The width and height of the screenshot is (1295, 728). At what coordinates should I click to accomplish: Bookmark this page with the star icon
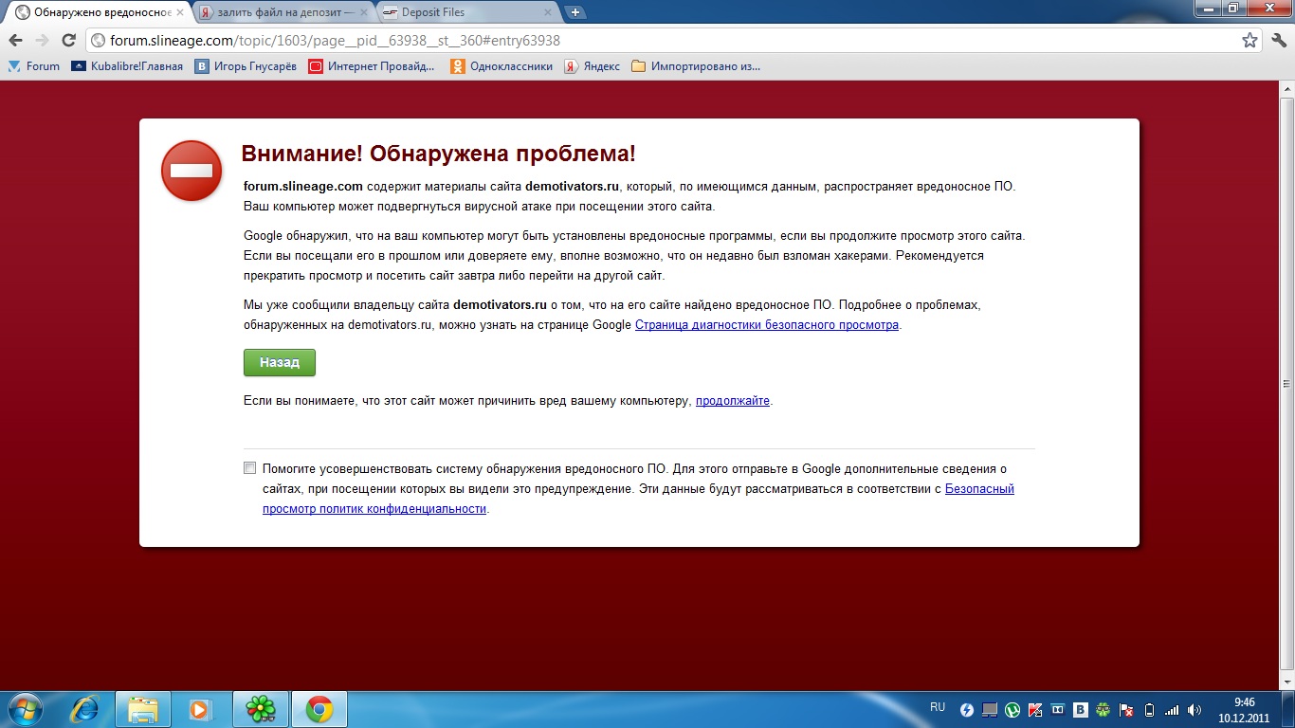tap(1249, 41)
